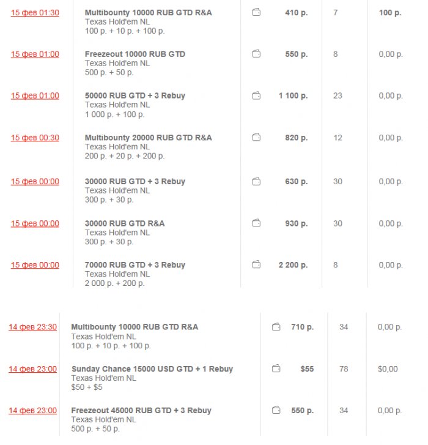Follow the 15 фев 00:30 date link
Viewport: 428px width, 445px height.
coord(35,138)
